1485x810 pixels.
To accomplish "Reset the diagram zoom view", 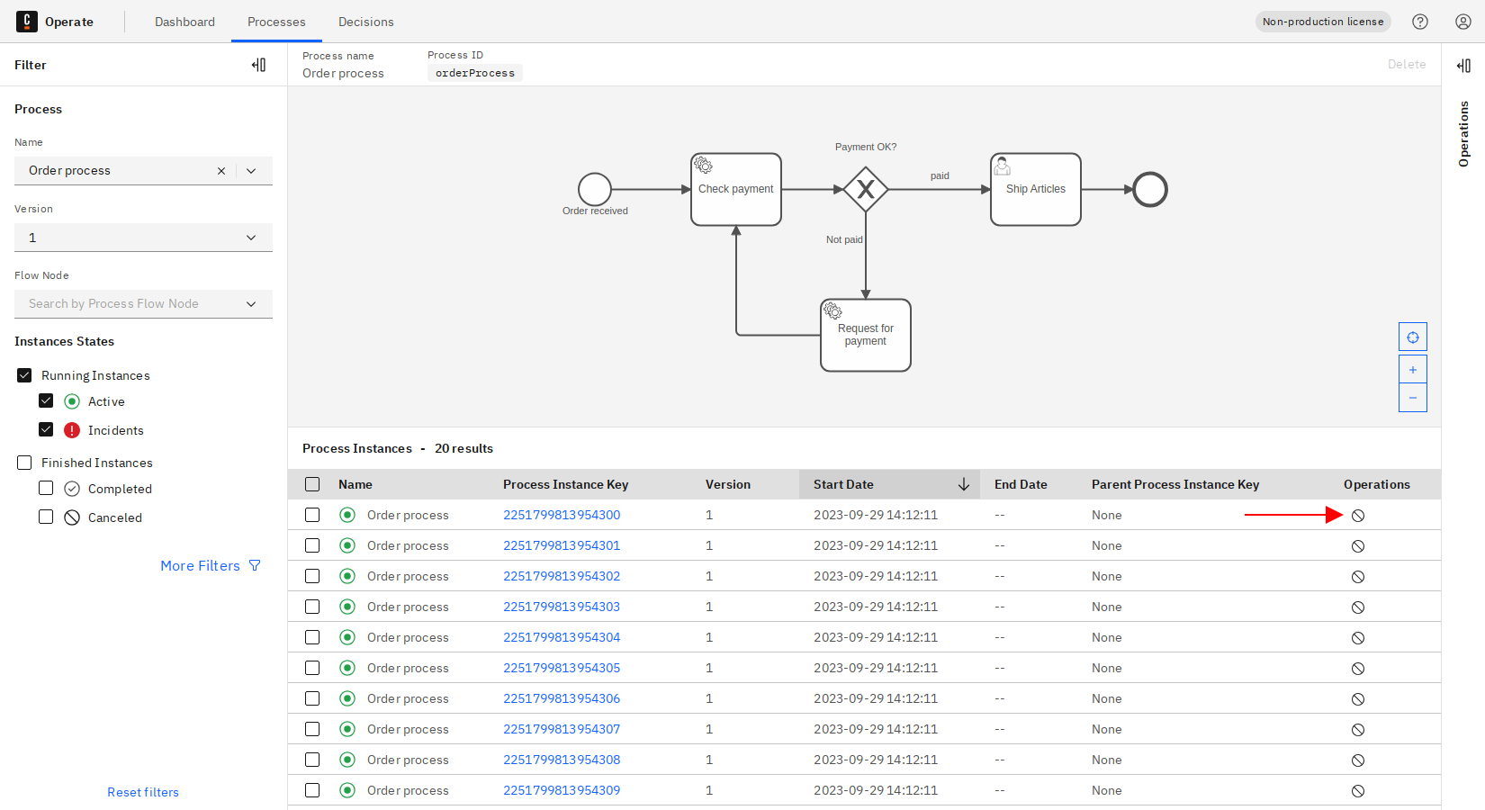I will click(x=1412, y=336).
